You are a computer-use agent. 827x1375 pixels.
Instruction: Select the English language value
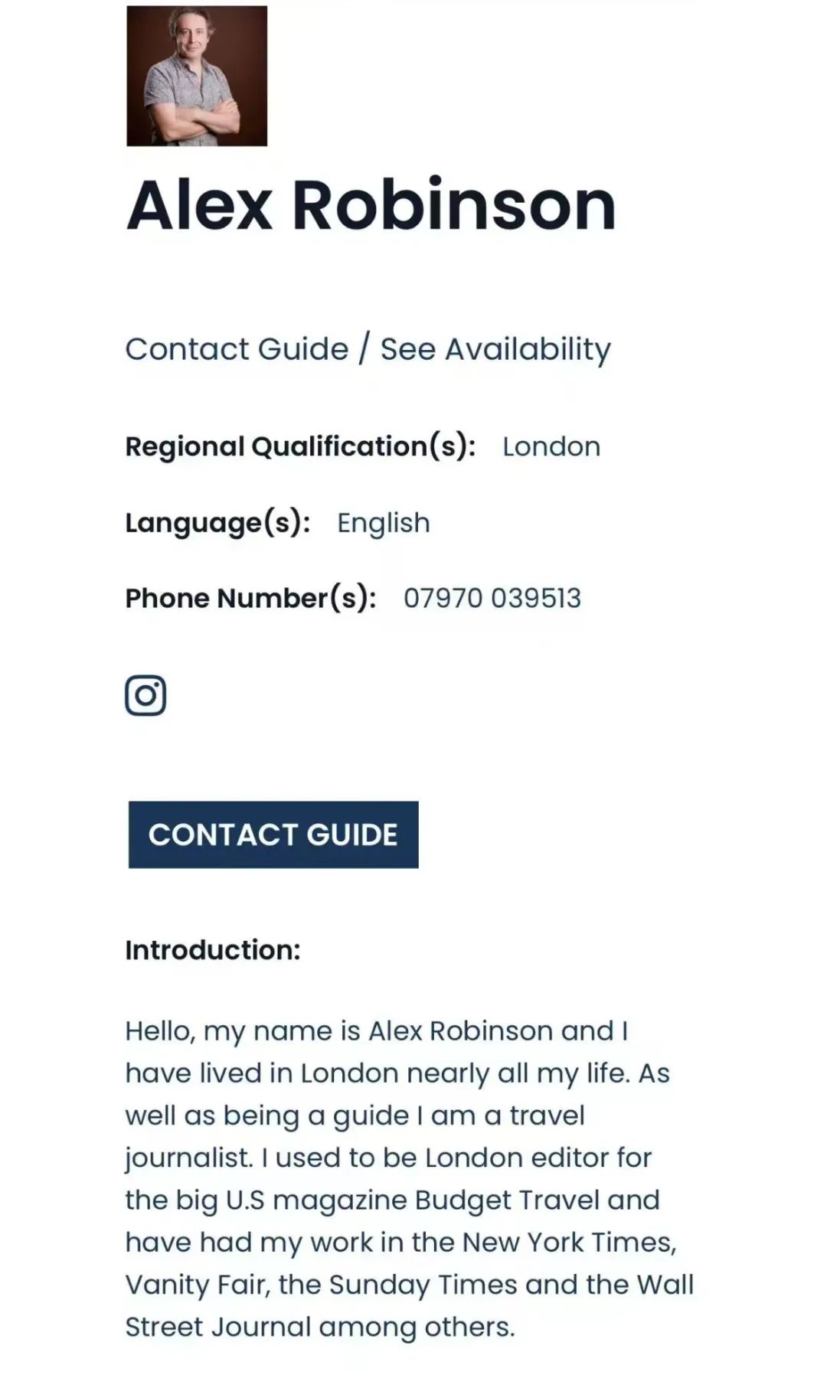tap(384, 523)
